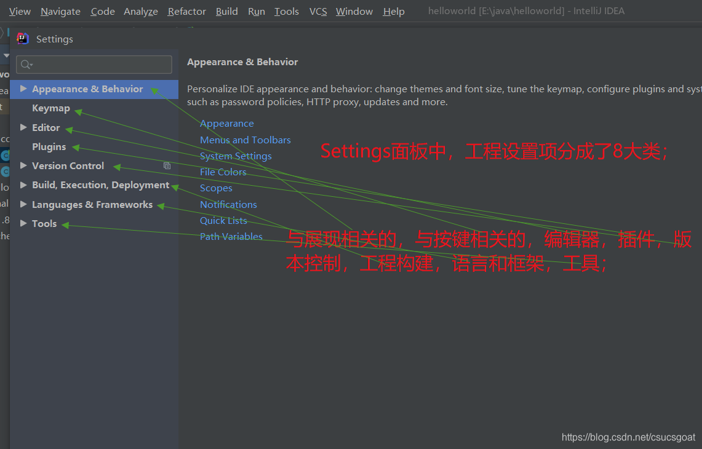702x449 pixels.
Task: Open the Path Variables link
Action: pos(231,236)
